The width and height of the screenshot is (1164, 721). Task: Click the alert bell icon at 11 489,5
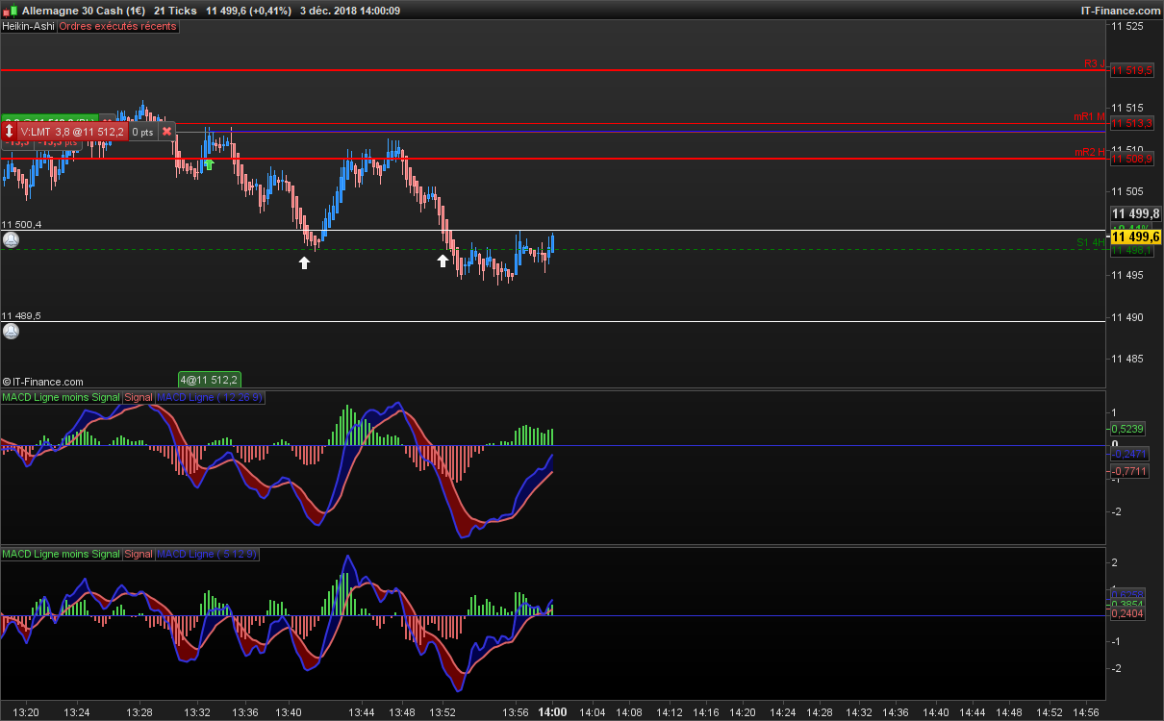coord(11,331)
